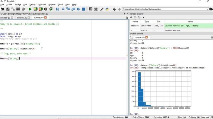Save the current file
The height and width of the screenshot is (119, 213).
click(x=8, y=9)
